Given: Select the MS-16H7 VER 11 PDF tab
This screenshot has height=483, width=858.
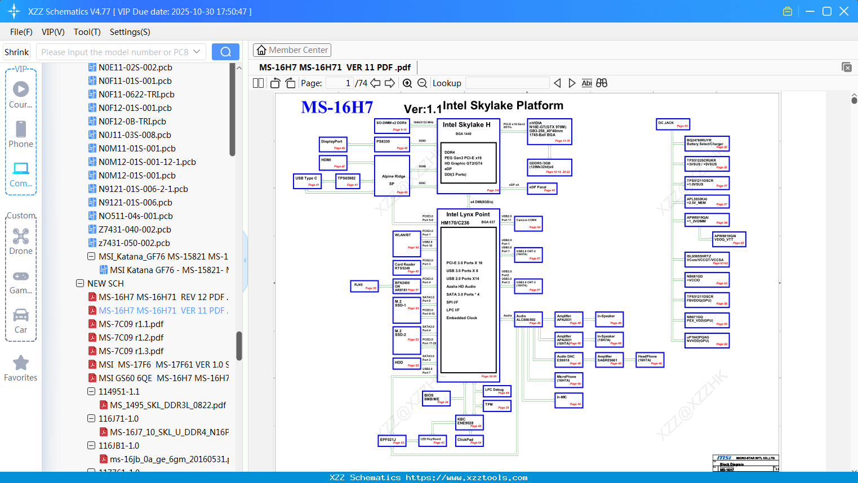Looking at the screenshot, I should [335, 68].
